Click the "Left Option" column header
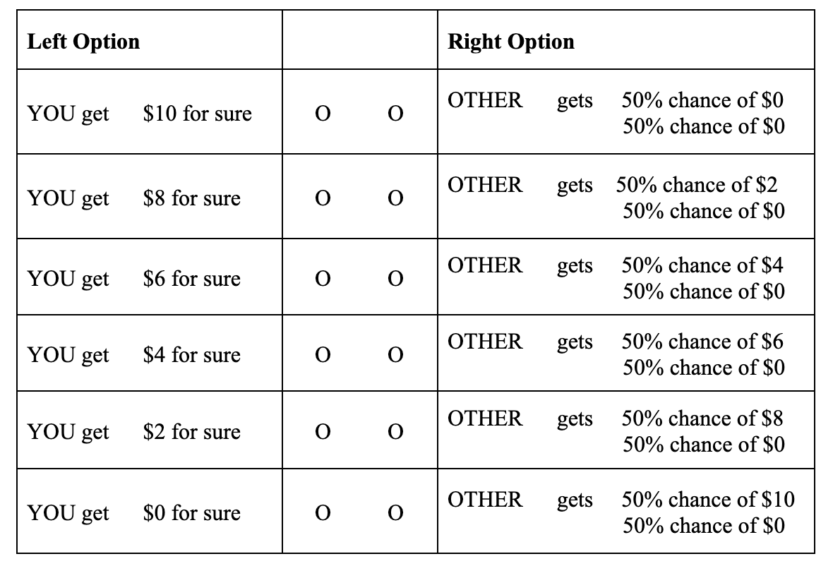The height and width of the screenshot is (566, 833). pyautogui.click(x=83, y=42)
